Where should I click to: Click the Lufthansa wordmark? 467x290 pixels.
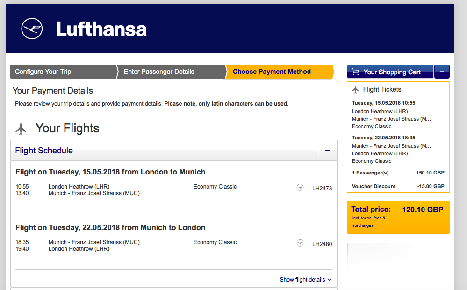point(101,29)
